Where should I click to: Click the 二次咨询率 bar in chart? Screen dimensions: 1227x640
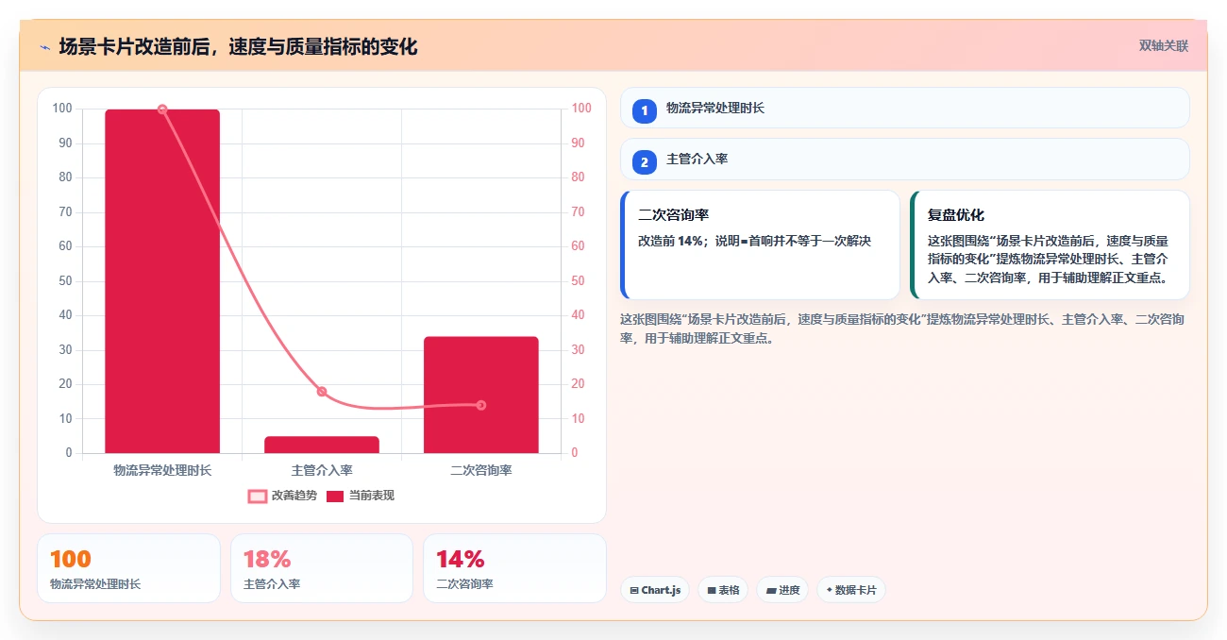click(x=481, y=395)
